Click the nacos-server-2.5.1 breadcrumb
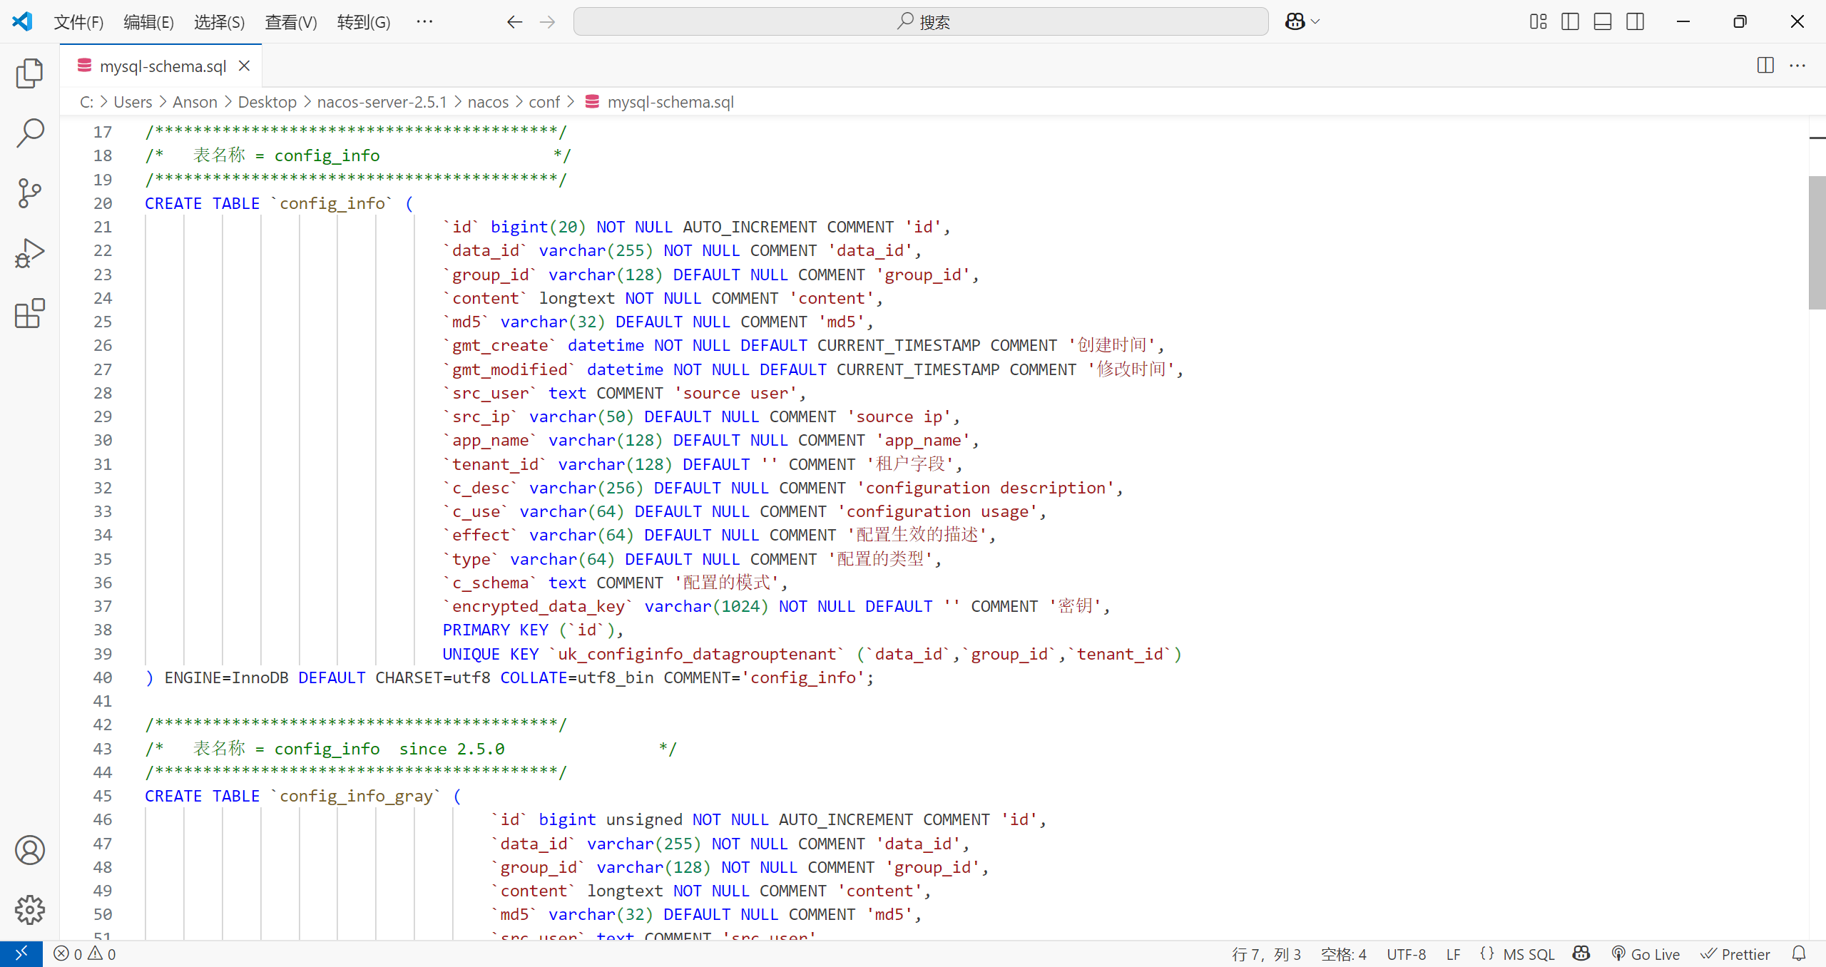The width and height of the screenshot is (1826, 967). tap(382, 102)
